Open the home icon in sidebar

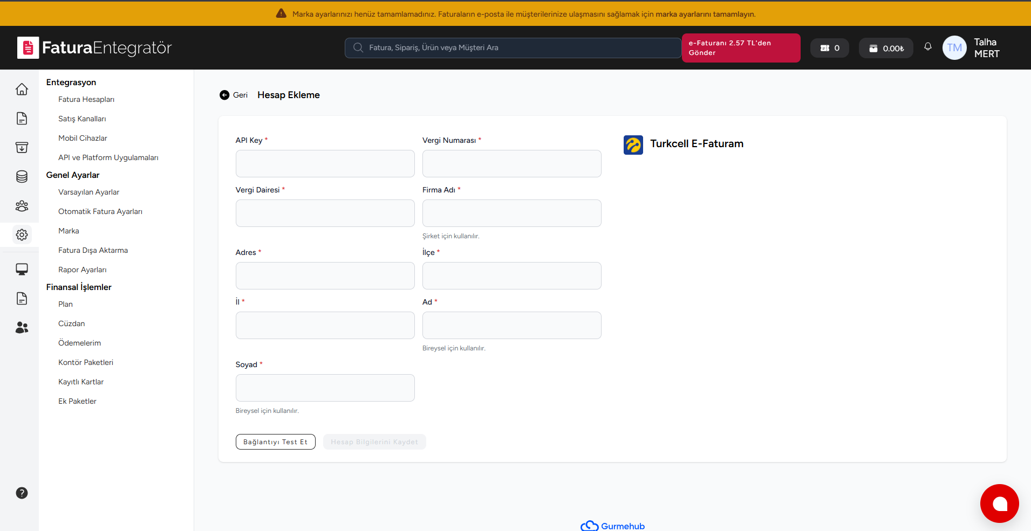coord(22,89)
